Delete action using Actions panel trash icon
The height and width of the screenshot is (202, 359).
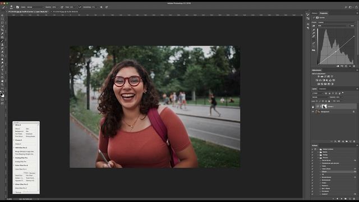click(x=354, y=199)
